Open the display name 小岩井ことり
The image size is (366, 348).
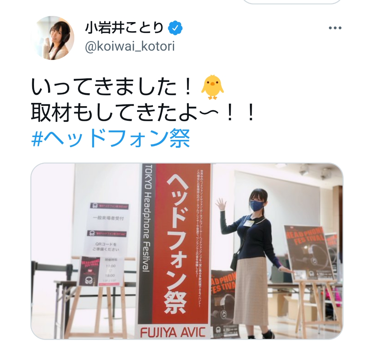[x=124, y=28]
